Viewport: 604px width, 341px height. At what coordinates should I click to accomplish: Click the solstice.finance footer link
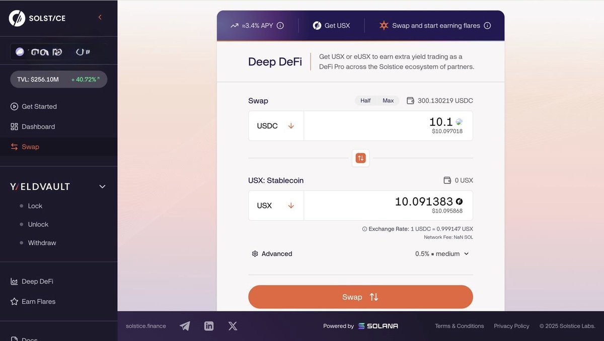pos(146,326)
